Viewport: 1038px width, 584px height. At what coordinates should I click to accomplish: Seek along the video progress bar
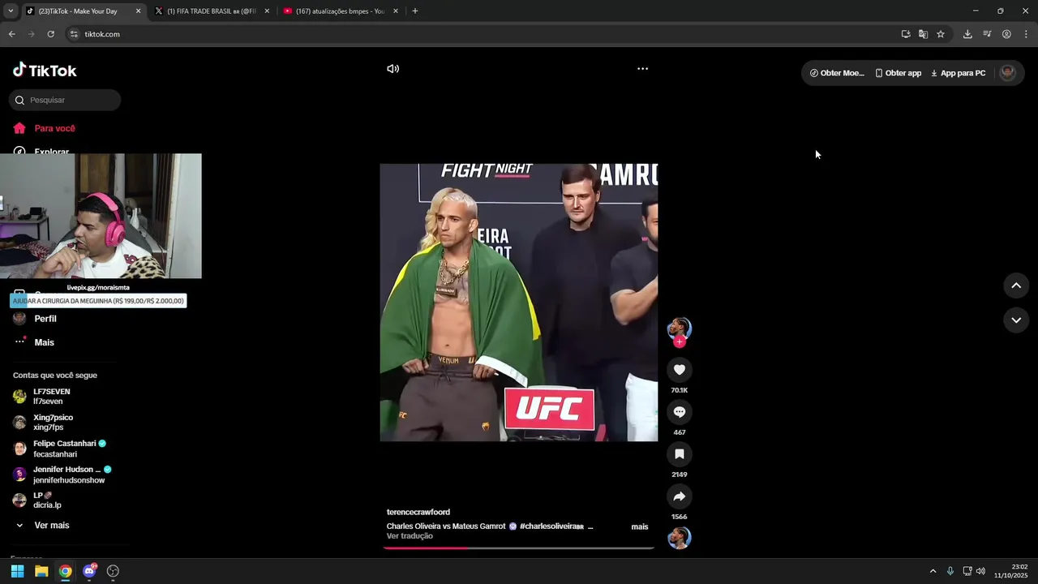coord(519,547)
